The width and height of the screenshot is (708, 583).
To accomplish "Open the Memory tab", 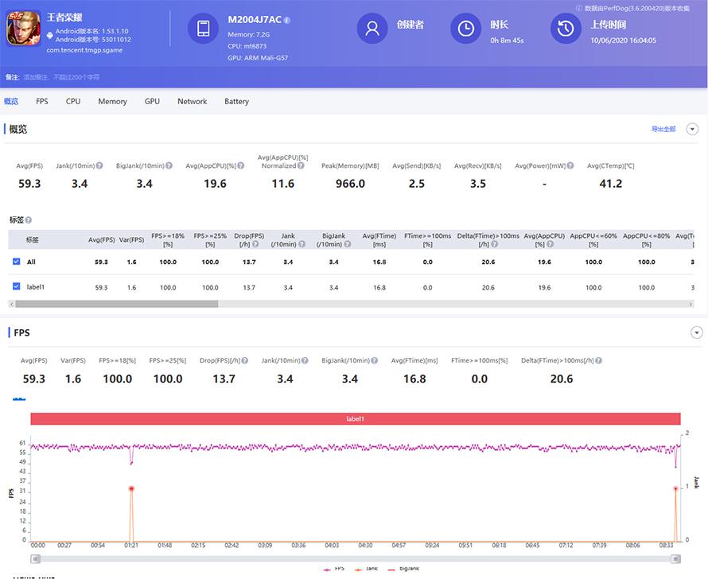I will [112, 102].
